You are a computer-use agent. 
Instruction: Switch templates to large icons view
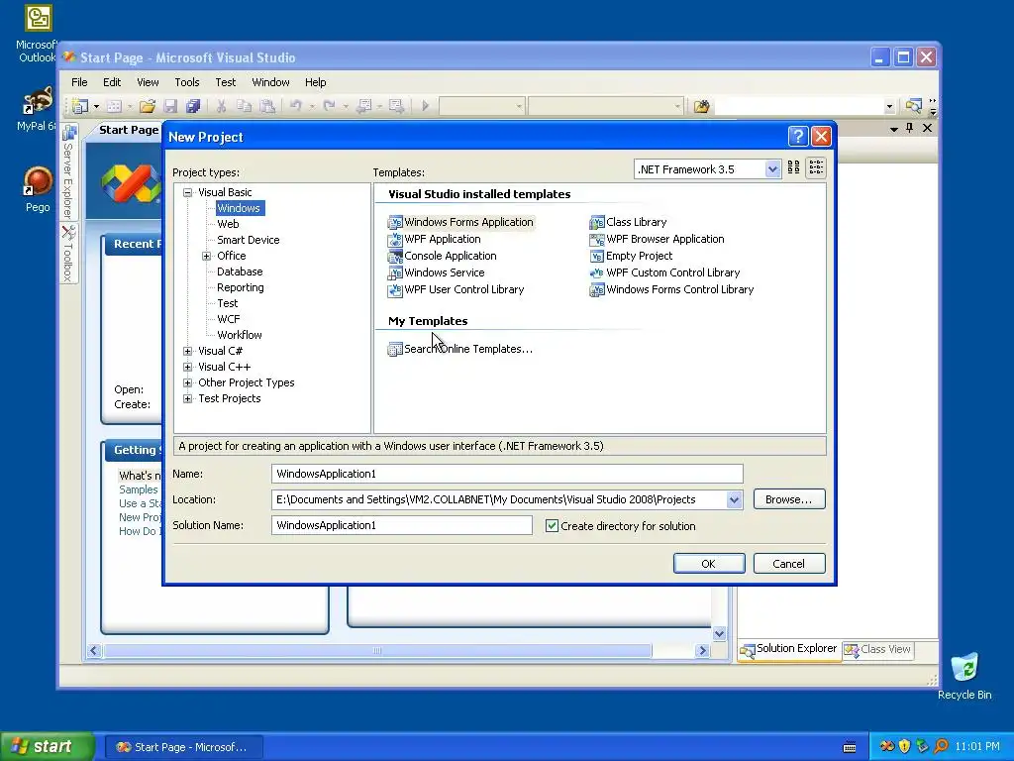[x=793, y=167]
